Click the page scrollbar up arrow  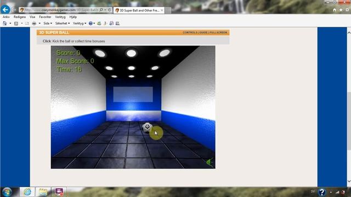pos(349,33)
